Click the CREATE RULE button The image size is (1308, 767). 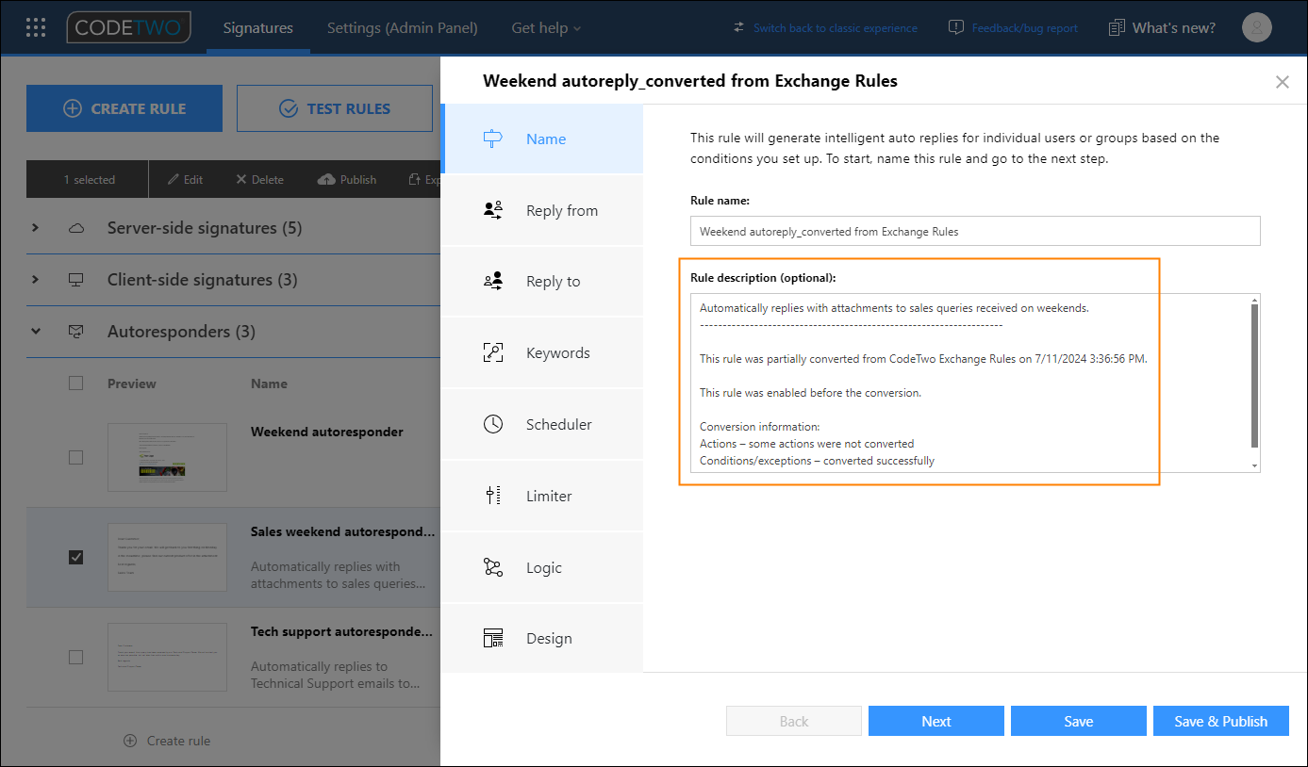pos(124,108)
